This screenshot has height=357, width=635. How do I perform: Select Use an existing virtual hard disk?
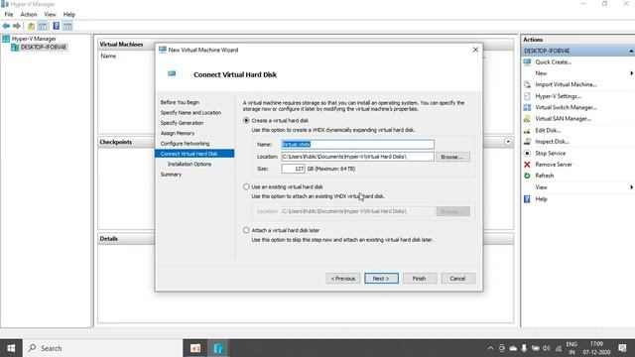pyautogui.click(x=246, y=186)
